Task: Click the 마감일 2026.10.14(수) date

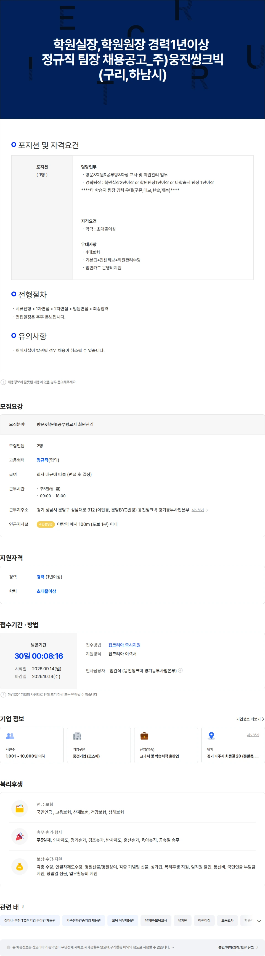Action: click(x=46, y=676)
